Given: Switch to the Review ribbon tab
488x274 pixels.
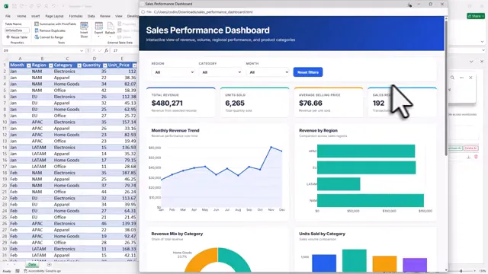Looking at the screenshot, I should click(x=105, y=16).
